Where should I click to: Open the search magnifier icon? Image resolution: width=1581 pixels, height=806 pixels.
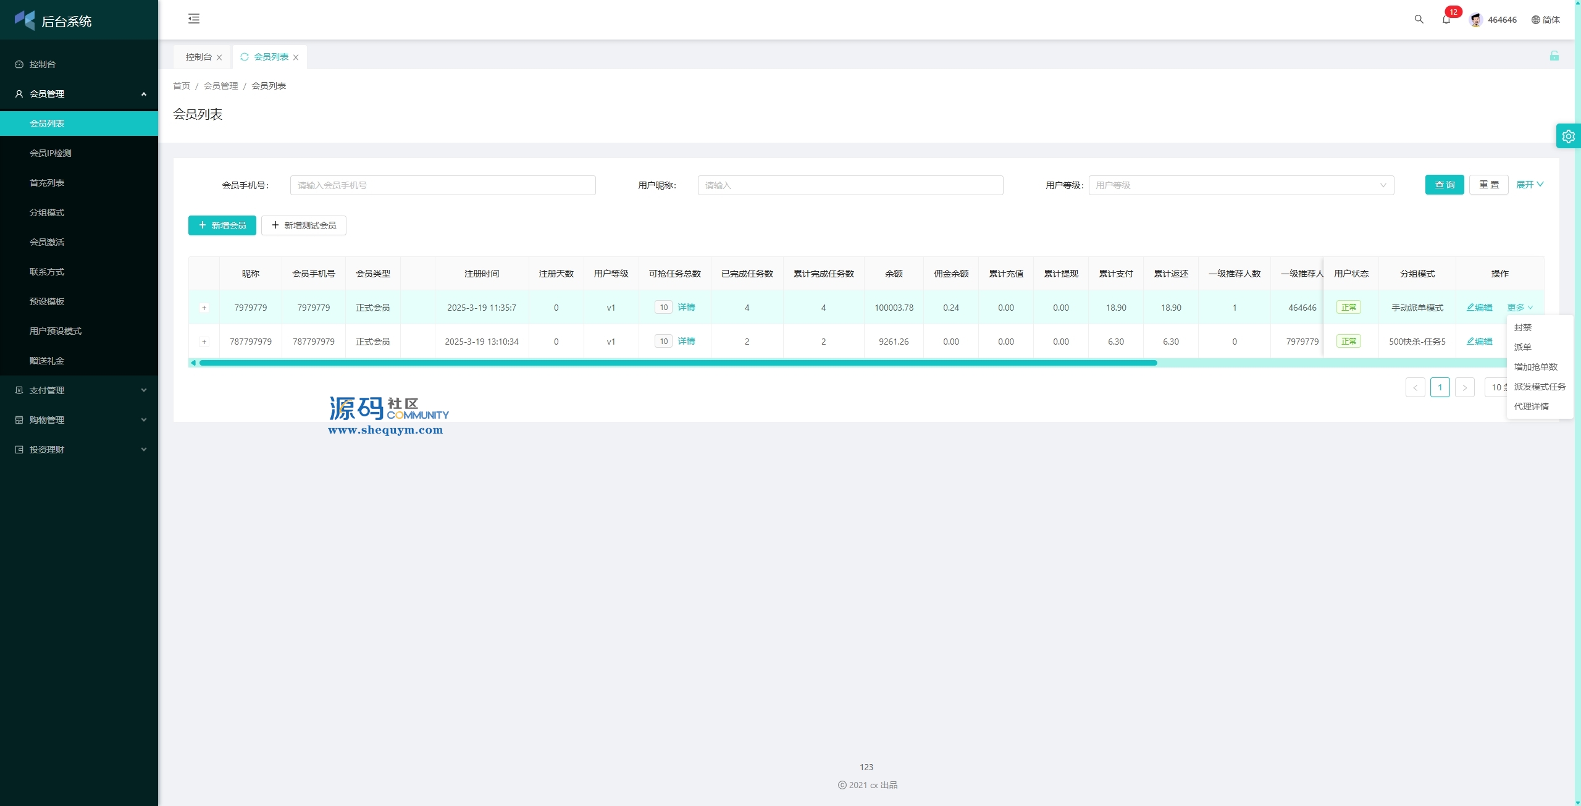point(1419,20)
